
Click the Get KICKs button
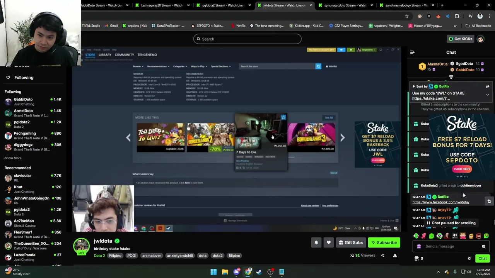coord(460,39)
